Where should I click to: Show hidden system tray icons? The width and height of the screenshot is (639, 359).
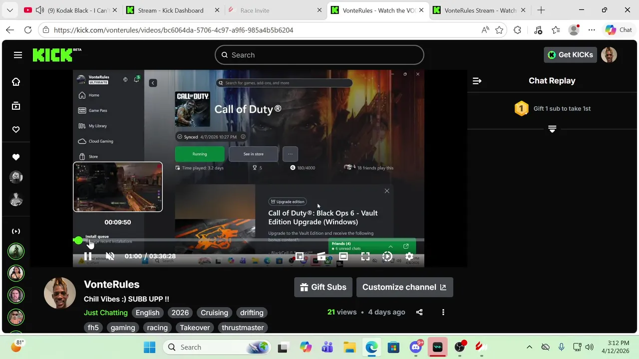[x=529, y=347]
